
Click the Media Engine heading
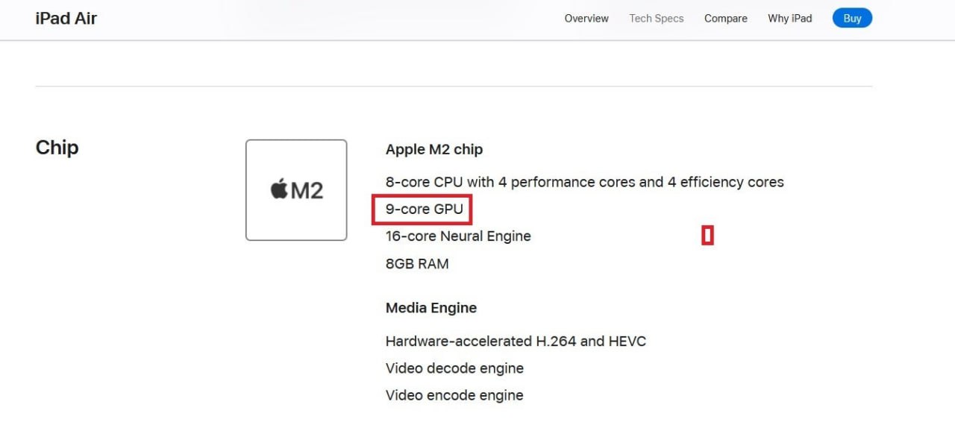[x=431, y=308]
